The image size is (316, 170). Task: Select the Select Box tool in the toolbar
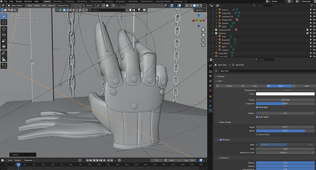pyautogui.click(x=4, y=16)
